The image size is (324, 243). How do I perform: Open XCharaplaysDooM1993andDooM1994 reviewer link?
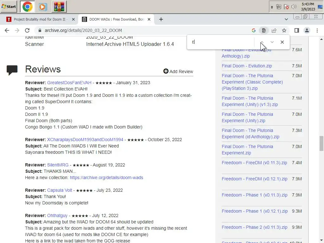click(85, 140)
